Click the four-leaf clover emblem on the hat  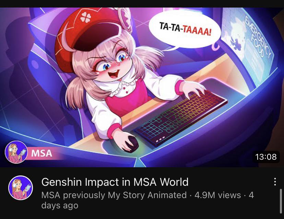click(x=85, y=17)
